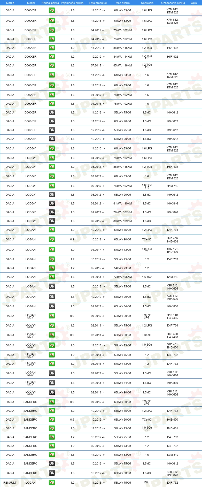Click petrol icon in Logan K4M 842 row
The width and height of the screenshot is (202, 487).
pos(52,277)
